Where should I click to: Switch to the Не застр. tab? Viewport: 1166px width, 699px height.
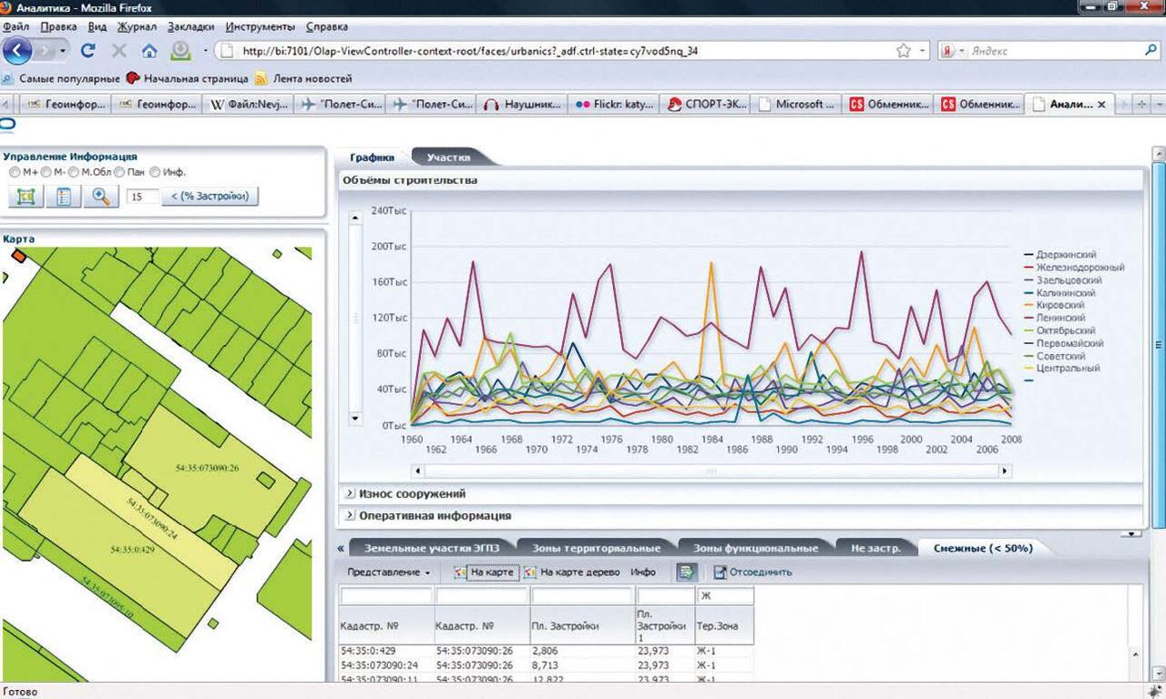876,548
